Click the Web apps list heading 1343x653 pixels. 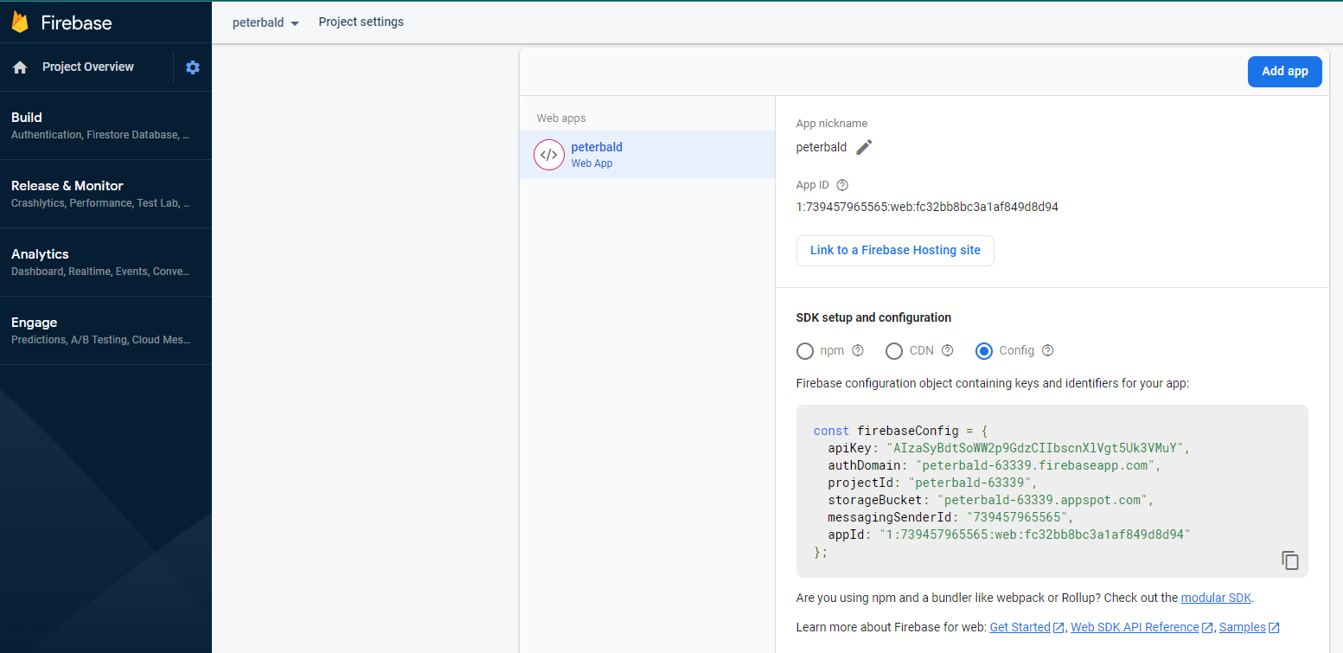click(561, 118)
